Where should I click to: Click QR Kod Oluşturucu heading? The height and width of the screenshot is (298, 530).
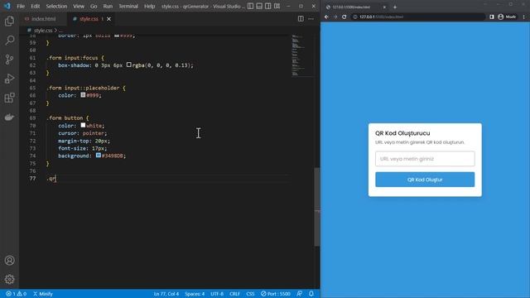tap(402, 133)
